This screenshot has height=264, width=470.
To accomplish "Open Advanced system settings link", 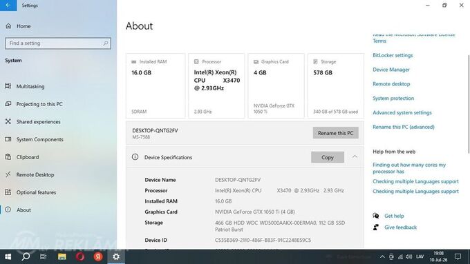I will click(x=402, y=113).
